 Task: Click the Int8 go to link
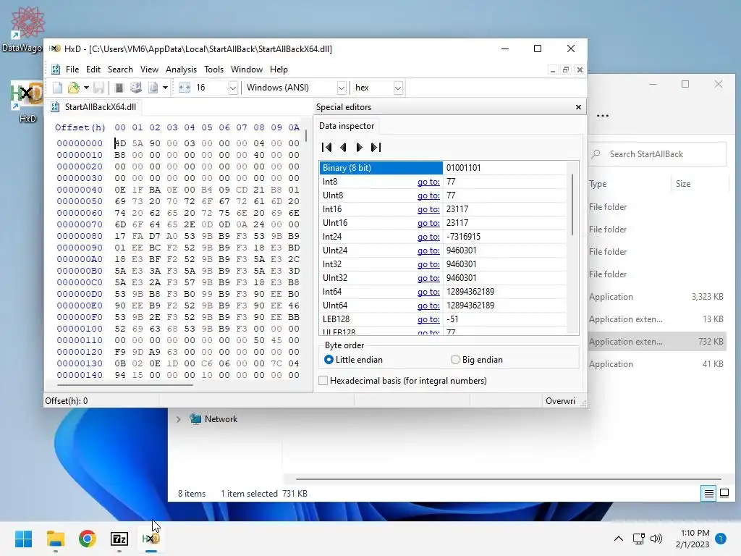[428, 182]
